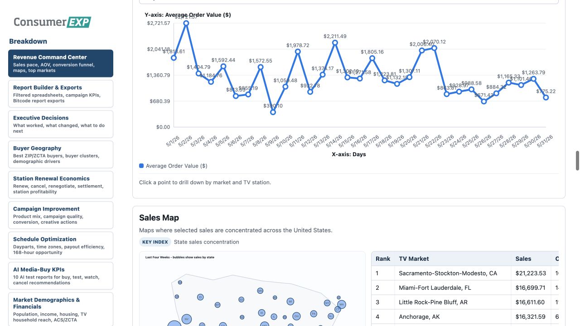This screenshot has height=326, width=580.
Task: Select Station Renewal Economics section
Action: click(x=61, y=185)
